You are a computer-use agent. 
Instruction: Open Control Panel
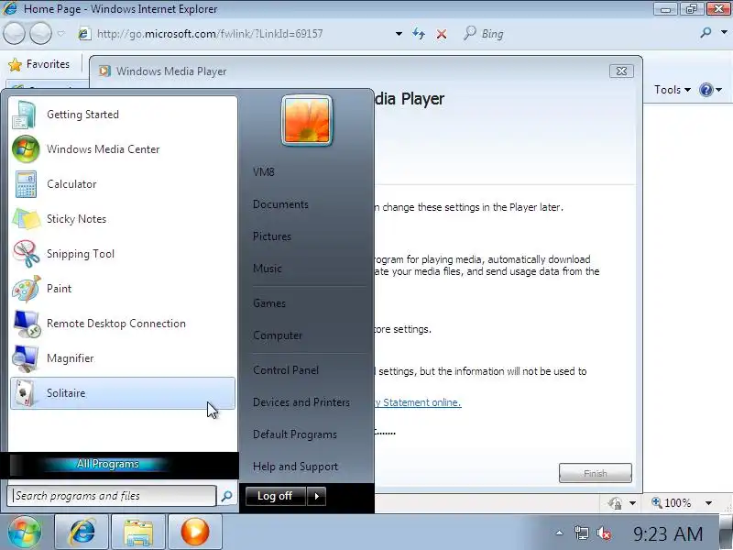pyautogui.click(x=286, y=370)
